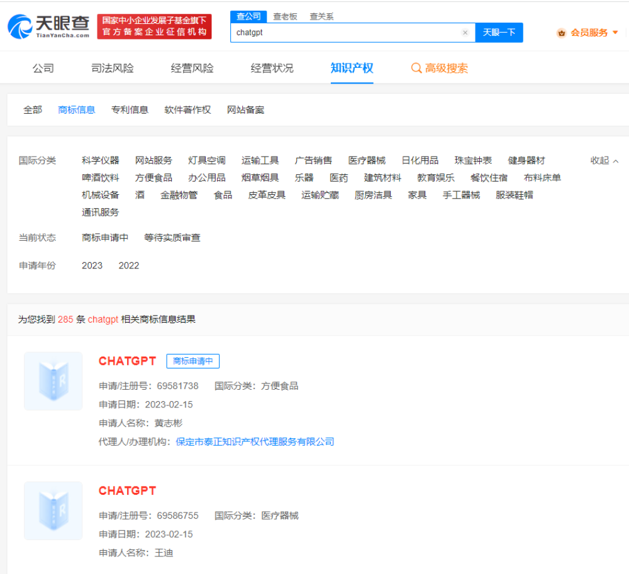The height and width of the screenshot is (574, 629).
Task: Clear the chatgpt search text
Action: click(465, 33)
